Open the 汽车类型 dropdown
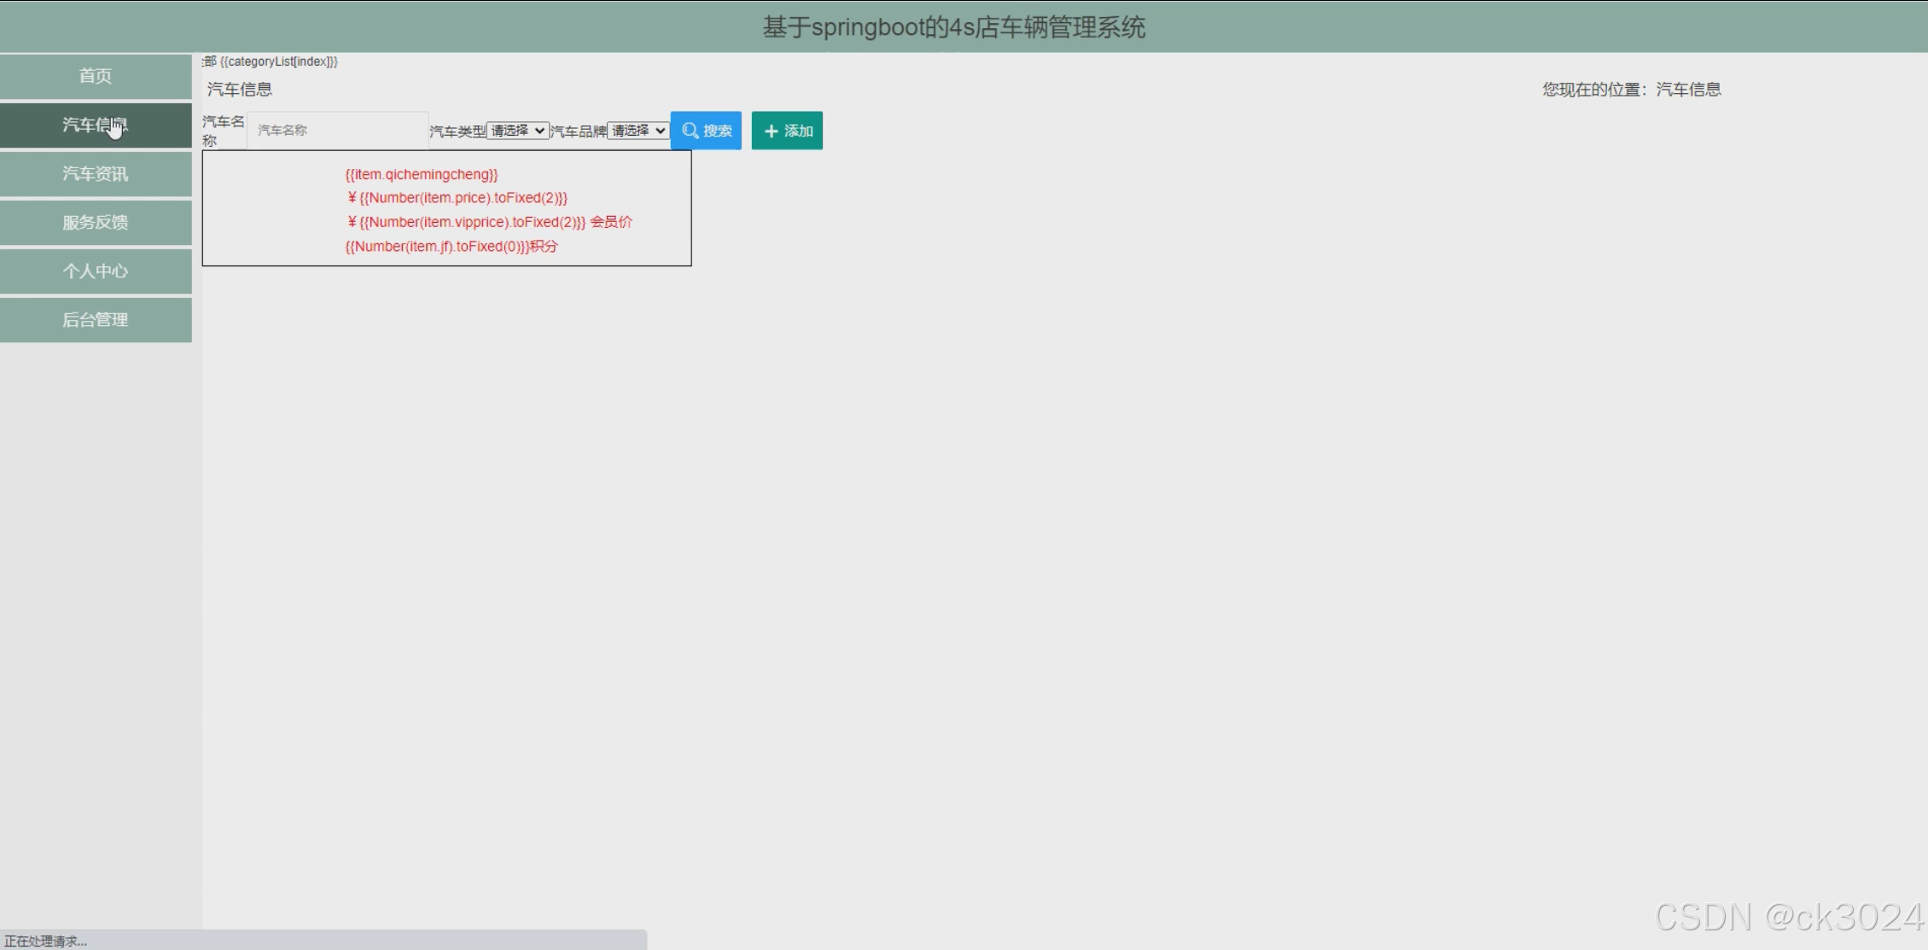 pyautogui.click(x=517, y=130)
